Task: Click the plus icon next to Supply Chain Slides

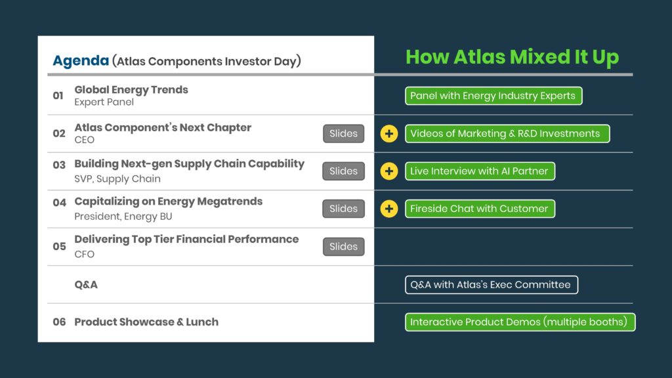Action: [x=389, y=171]
